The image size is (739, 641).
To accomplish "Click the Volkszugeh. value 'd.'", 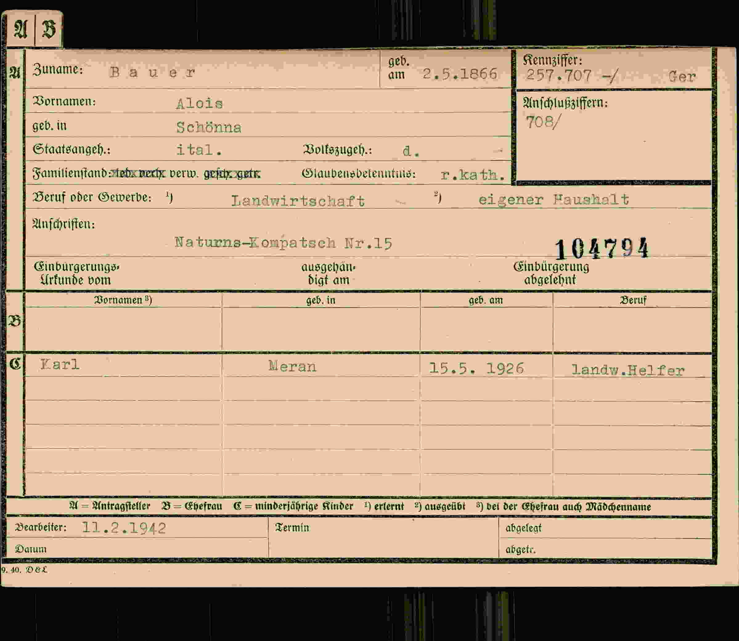I will coord(411,151).
